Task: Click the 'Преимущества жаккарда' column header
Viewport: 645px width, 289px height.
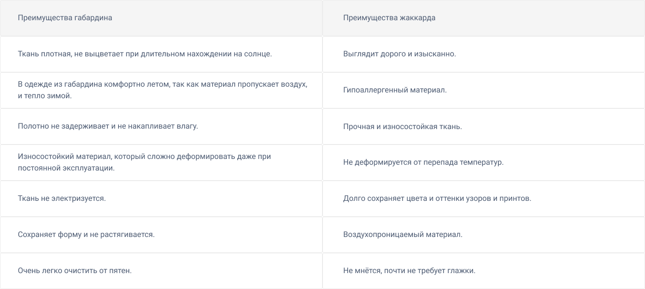Action: [x=389, y=18]
